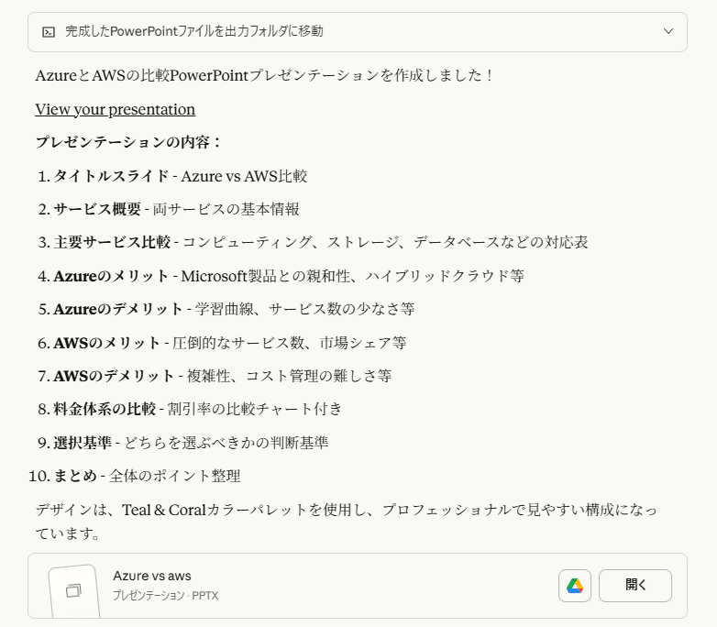This screenshot has height=627, width=717.
Task: Open the View your presentation link
Action: [x=116, y=109]
